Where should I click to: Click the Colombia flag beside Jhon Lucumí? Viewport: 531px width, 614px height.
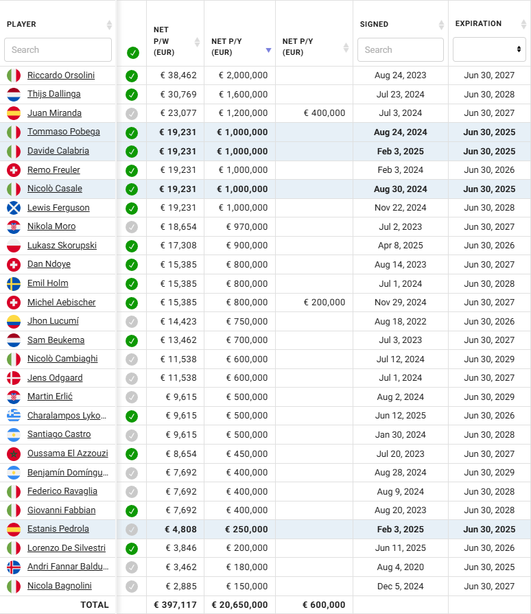pyautogui.click(x=14, y=322)
